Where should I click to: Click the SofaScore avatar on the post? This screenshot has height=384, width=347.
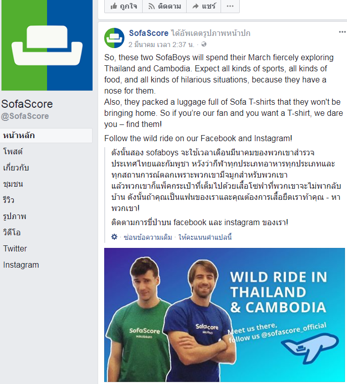click(114, 38)
